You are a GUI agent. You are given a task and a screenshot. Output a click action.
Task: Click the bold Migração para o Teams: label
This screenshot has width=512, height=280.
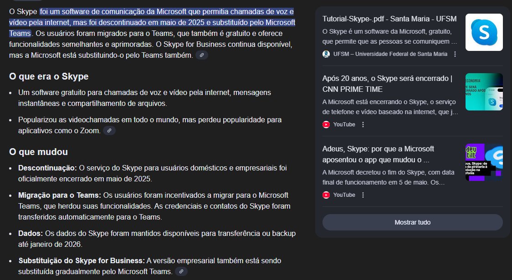coord(60,195)
